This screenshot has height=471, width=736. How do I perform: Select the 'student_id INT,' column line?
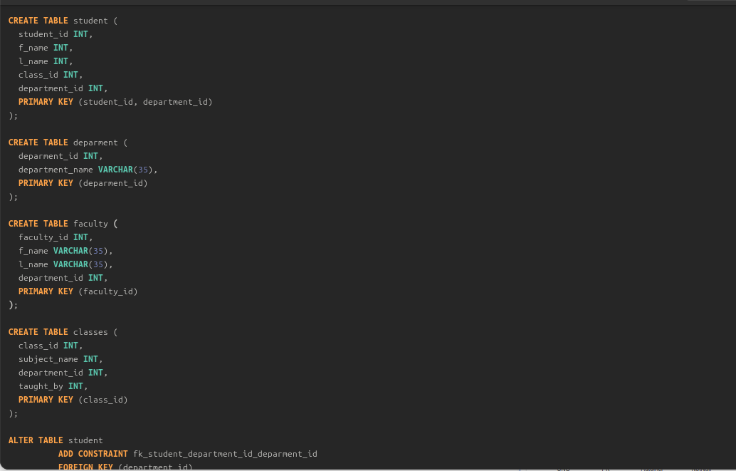56,34
